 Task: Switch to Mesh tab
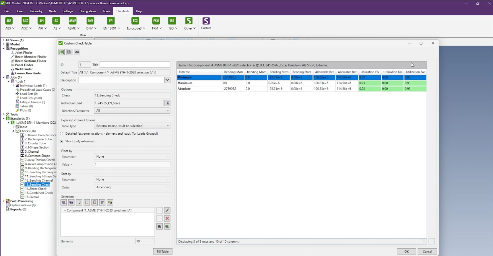(53, 11)
